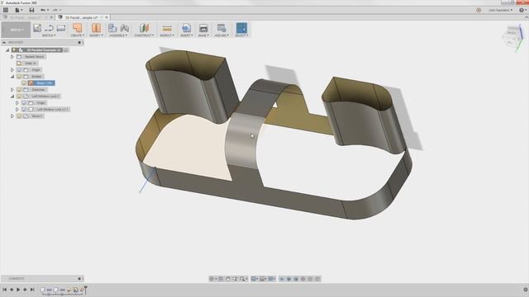Collapse the Browser panel header
Image resolution: width=529 pixels, height=297 pixels.
[x=4, y=42]
